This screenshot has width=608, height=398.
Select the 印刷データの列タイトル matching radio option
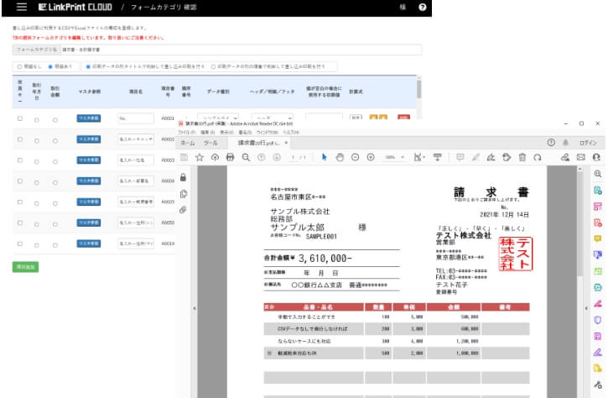click(x=88, y=67)
